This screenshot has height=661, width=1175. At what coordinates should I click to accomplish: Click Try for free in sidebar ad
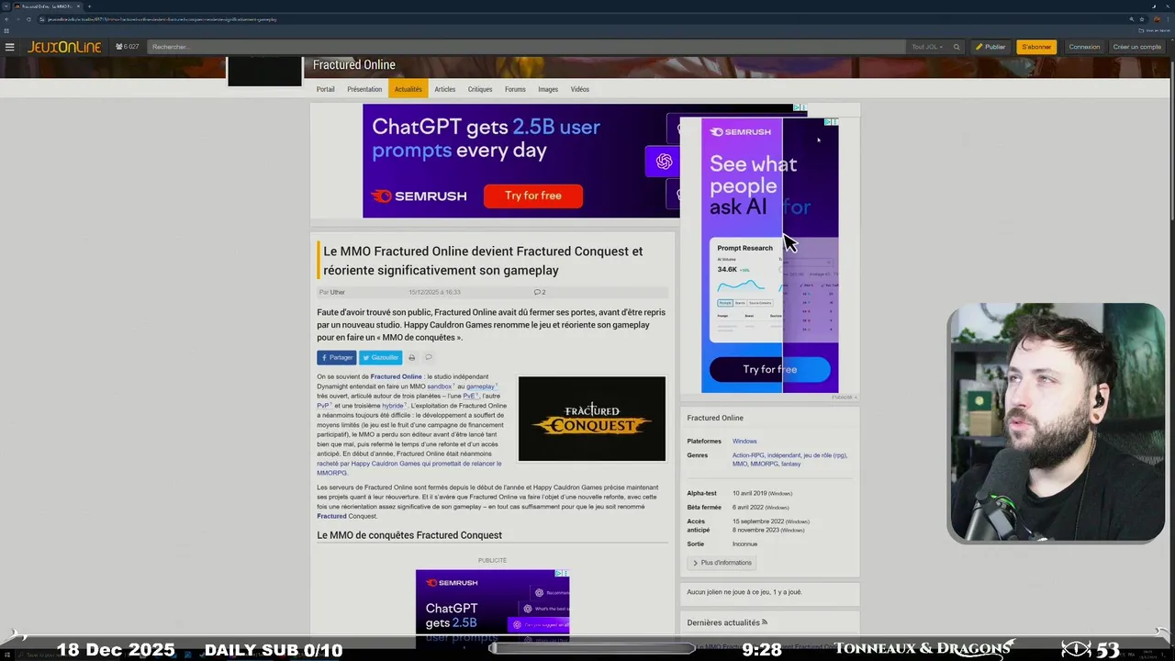769,369
